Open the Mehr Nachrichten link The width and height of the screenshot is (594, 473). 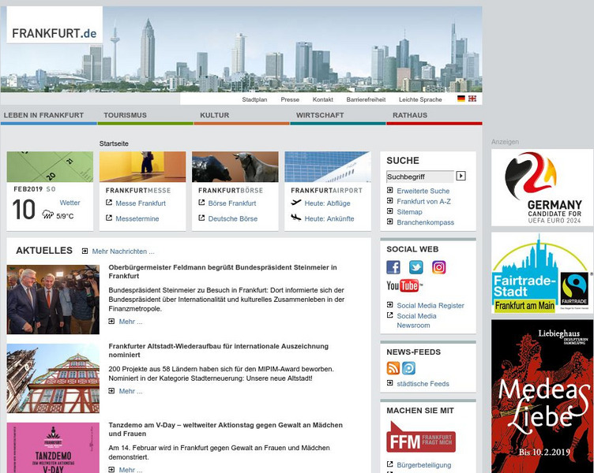pyautogui.click(x=123, y=251)
